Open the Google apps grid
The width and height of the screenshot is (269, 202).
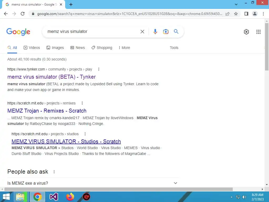click(258, 32)
